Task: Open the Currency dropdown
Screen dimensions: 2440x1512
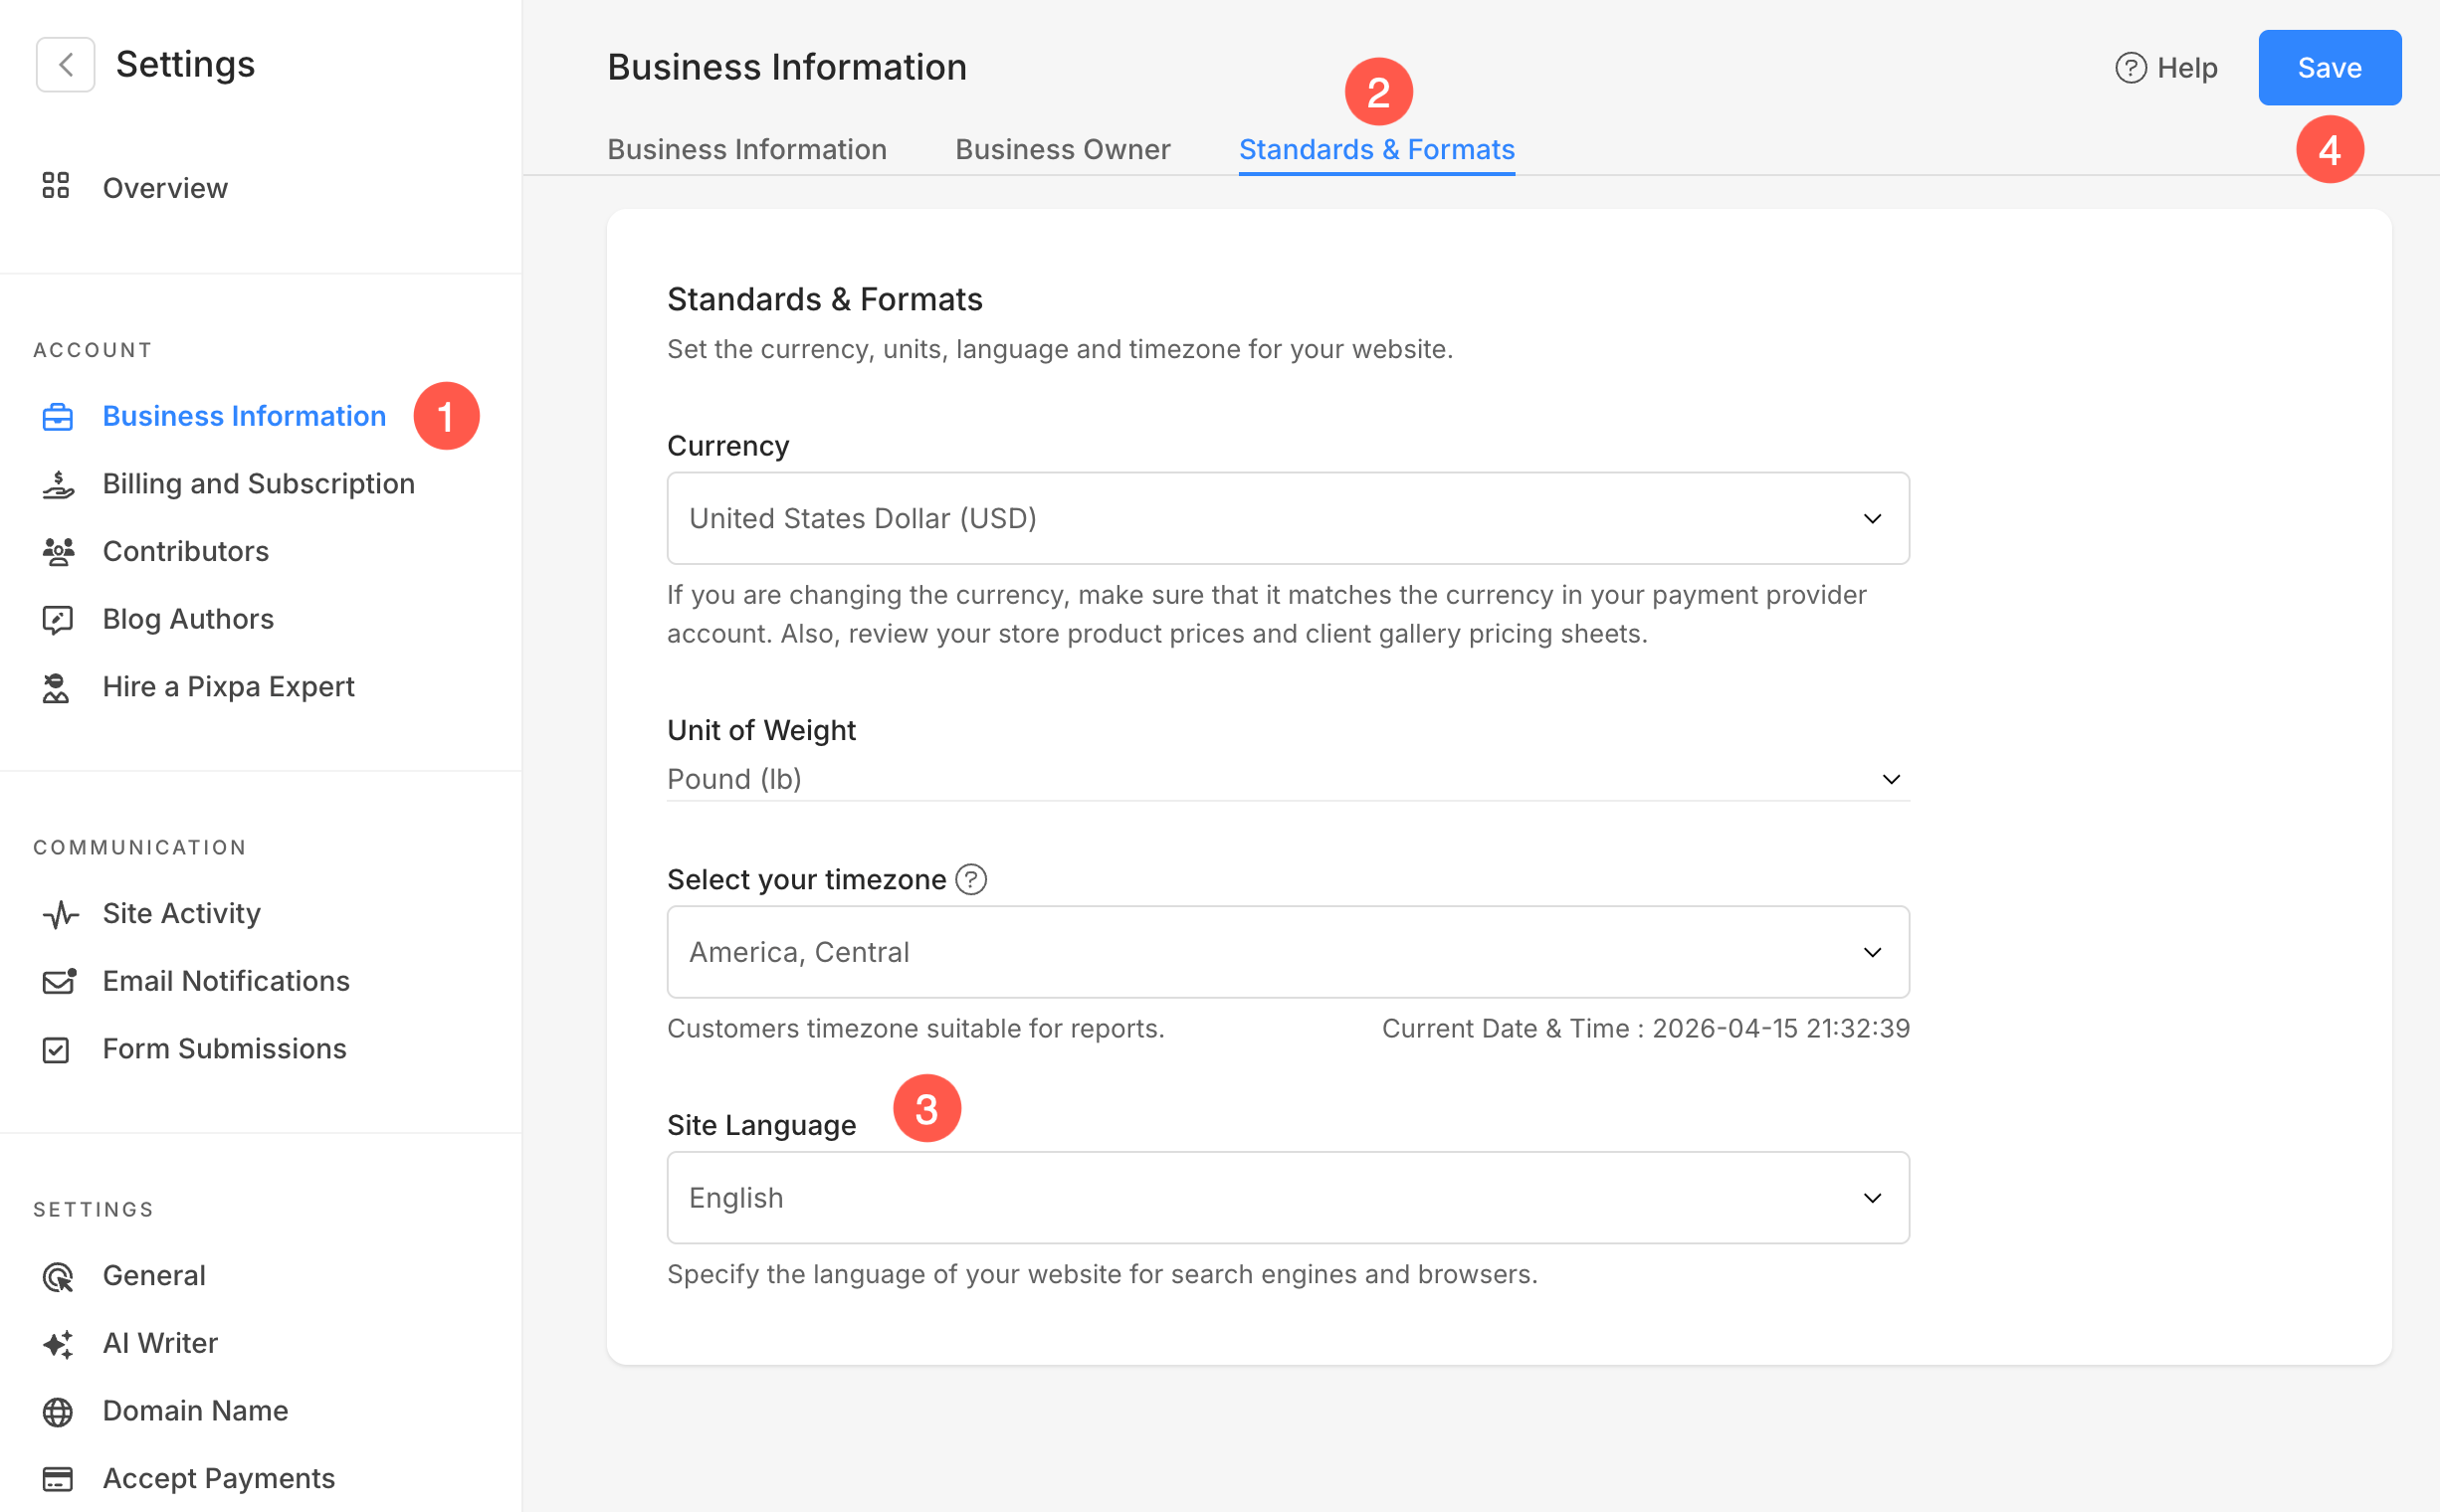Action: click(1288, 518)
